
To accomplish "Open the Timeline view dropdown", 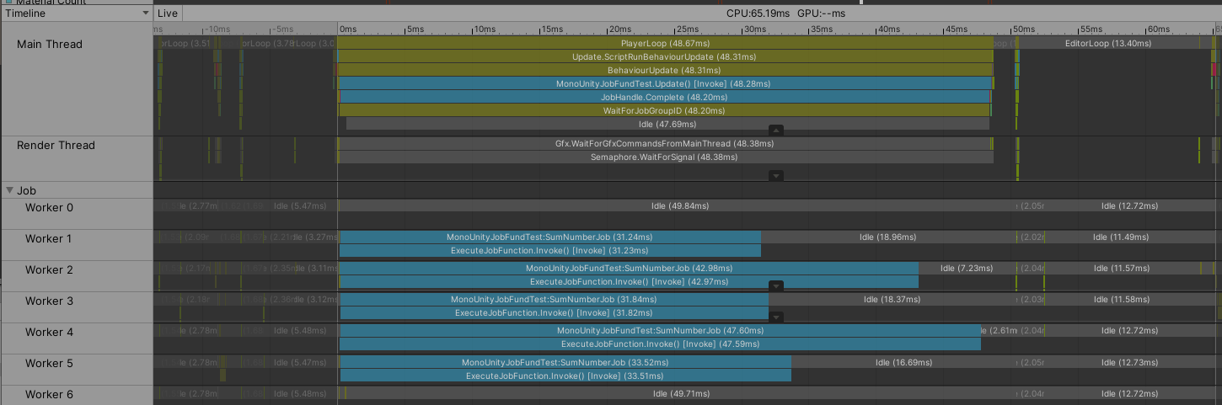I will pos(76,13).
